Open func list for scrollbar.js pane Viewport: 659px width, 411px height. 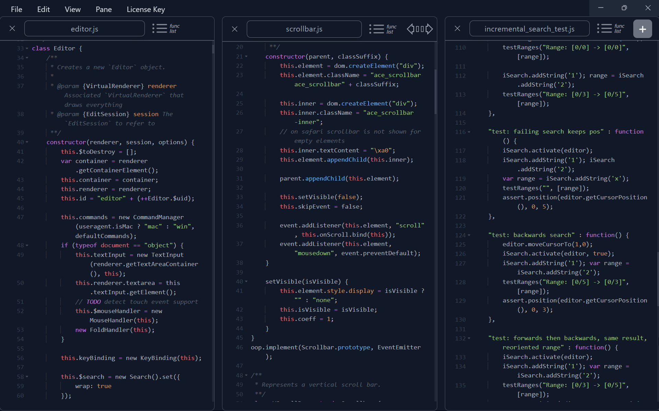click(383, 29)
